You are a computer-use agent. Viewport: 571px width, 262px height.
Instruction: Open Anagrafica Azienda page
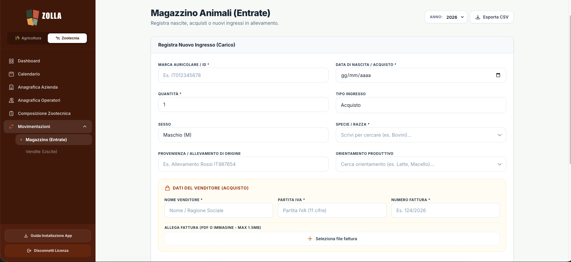tap(48, 87)
